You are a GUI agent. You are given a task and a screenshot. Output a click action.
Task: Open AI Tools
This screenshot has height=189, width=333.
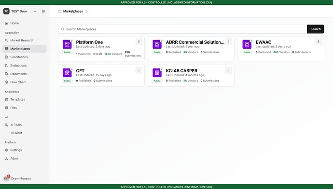point(25,125)
